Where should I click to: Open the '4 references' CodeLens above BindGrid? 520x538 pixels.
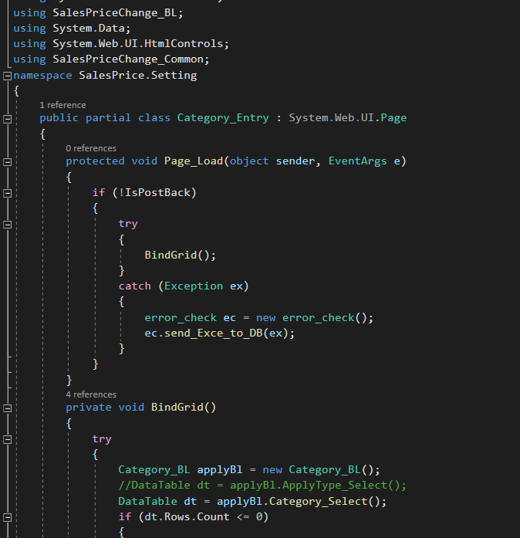pyautogui.click(x=91, y=394)
